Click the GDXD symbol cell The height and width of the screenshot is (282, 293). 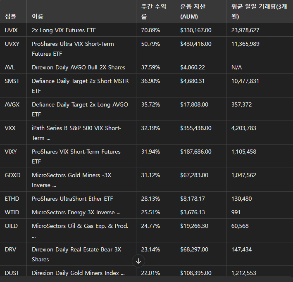(x=13, y=175)
